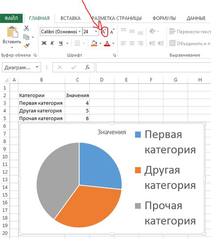Click Объединить merge cells button
The width and height of the screenshot is (211, 239).
pyautogui.click(x=190, y=44)
